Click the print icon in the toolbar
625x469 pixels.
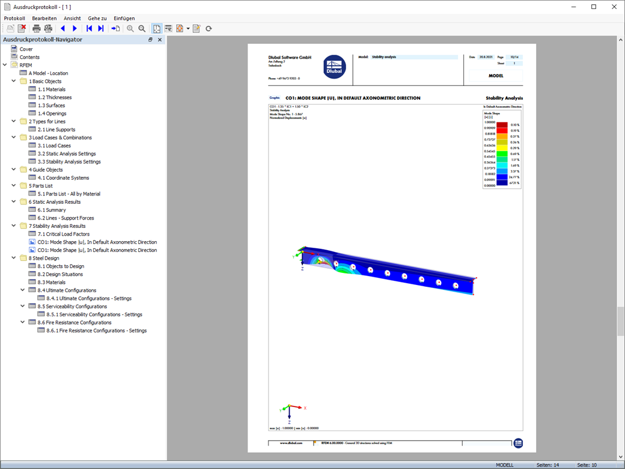(36, 28)
